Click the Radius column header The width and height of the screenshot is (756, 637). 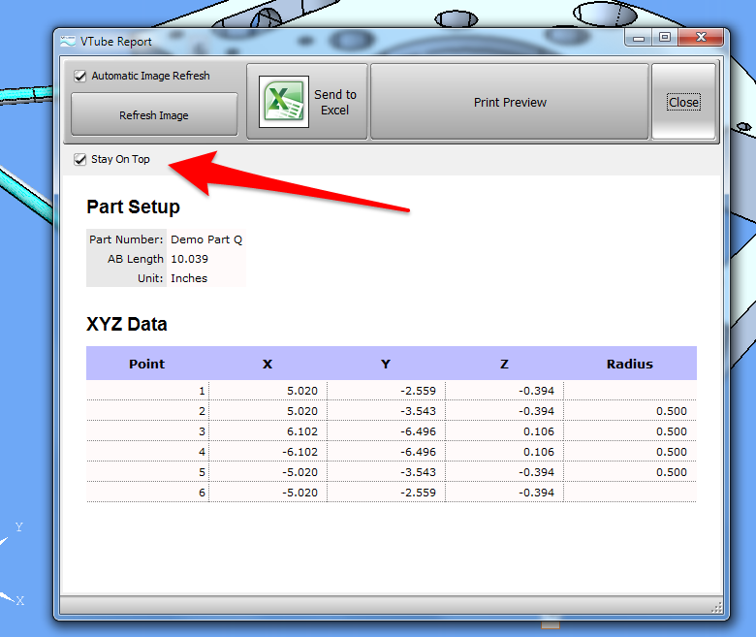coord(629,364)
